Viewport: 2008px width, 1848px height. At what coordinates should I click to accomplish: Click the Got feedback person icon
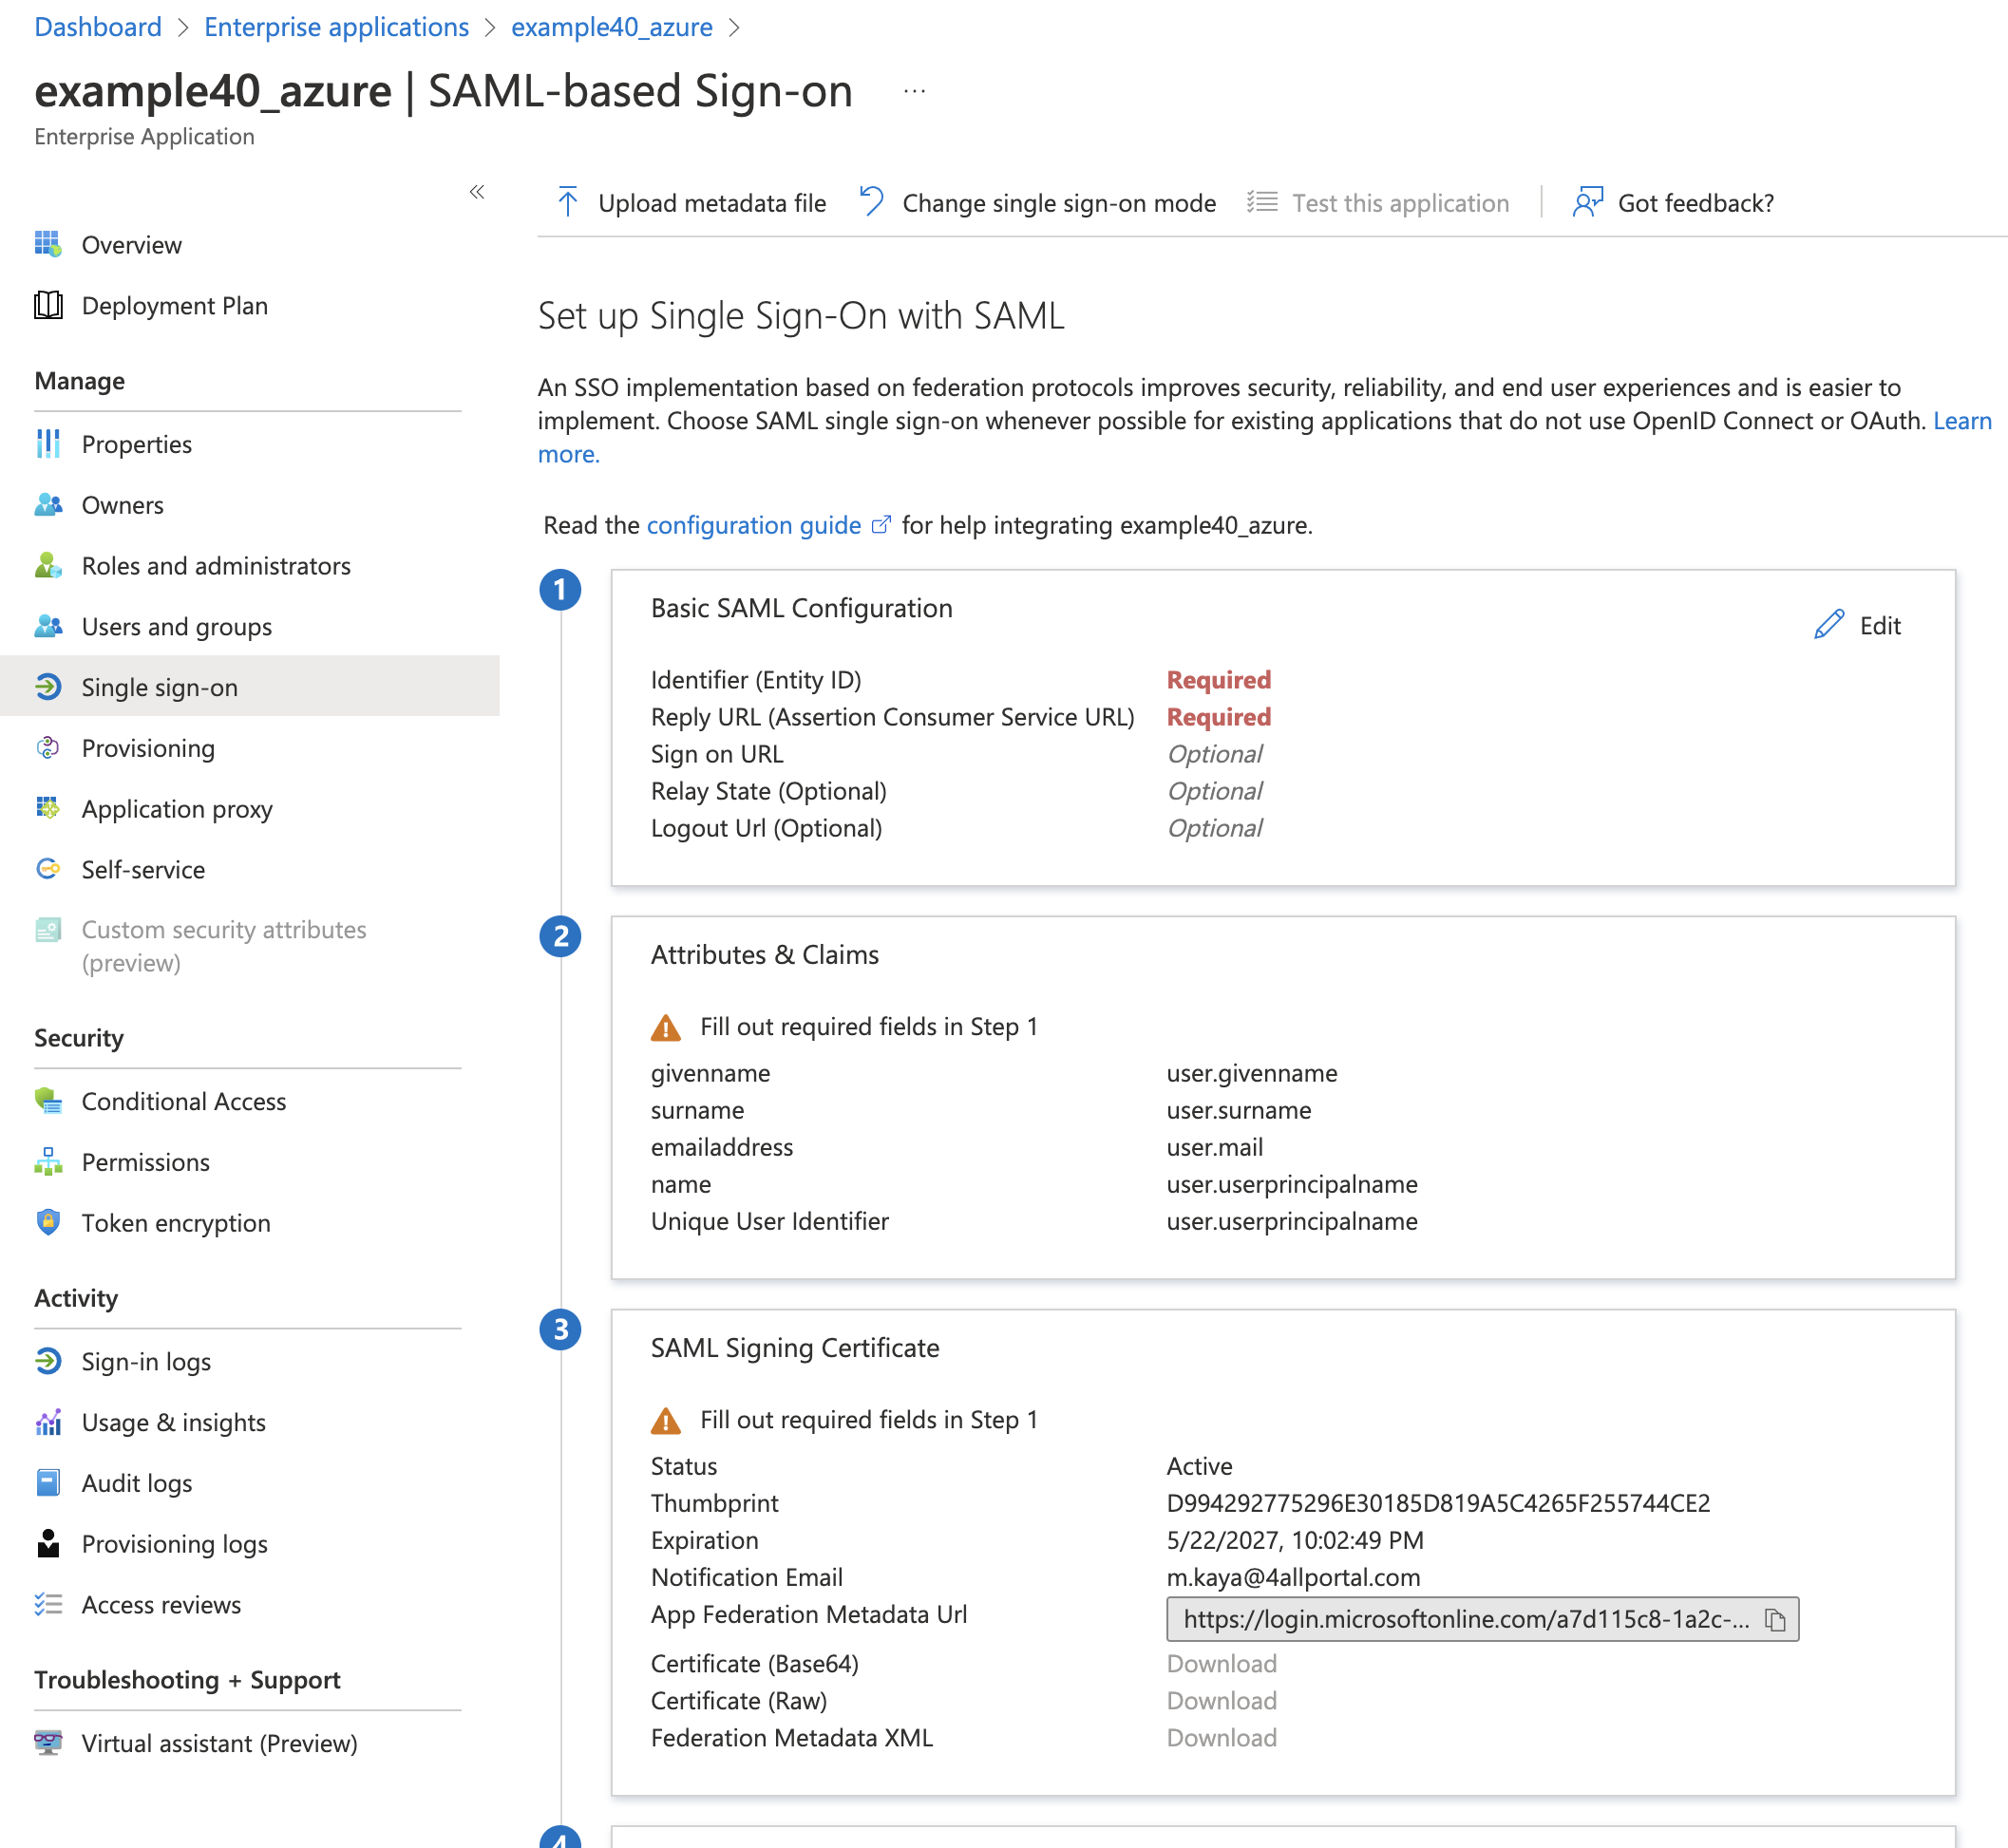pyautogui.click(x=1587, y=202)
